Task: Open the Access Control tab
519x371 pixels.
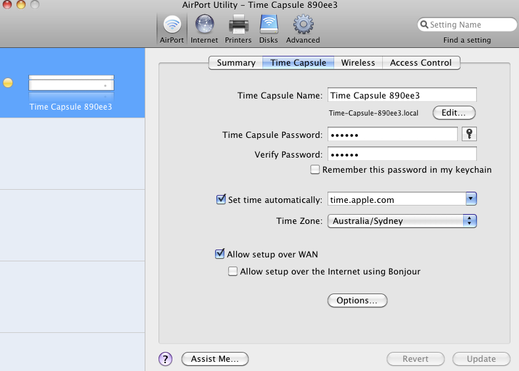Action: (x=421, y=63)
